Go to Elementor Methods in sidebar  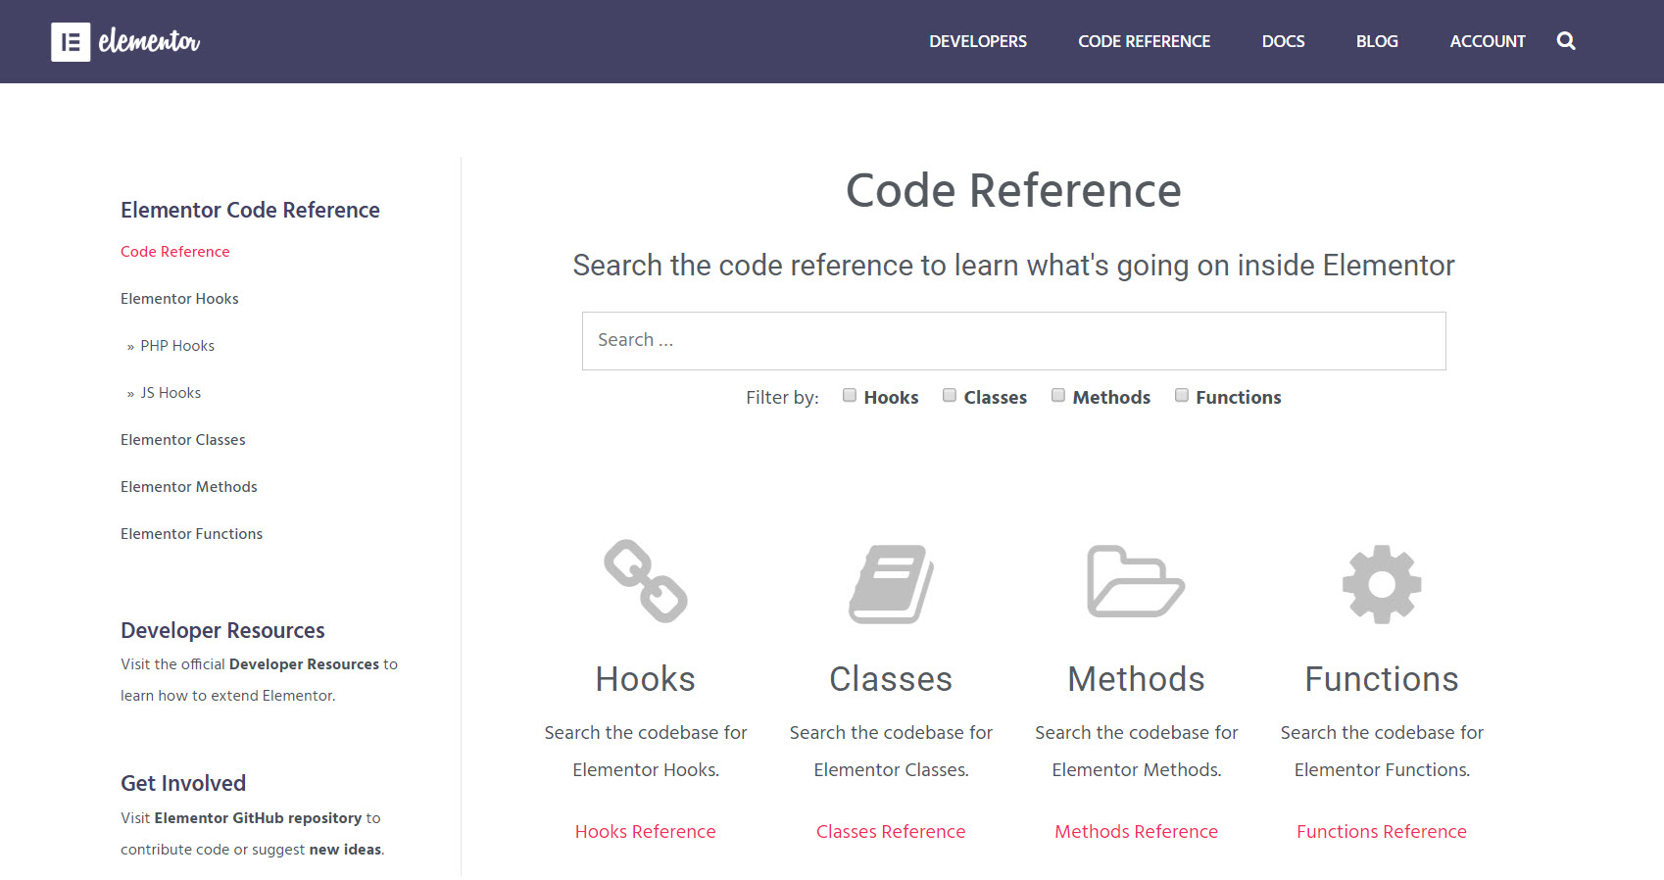click(189, 487)
